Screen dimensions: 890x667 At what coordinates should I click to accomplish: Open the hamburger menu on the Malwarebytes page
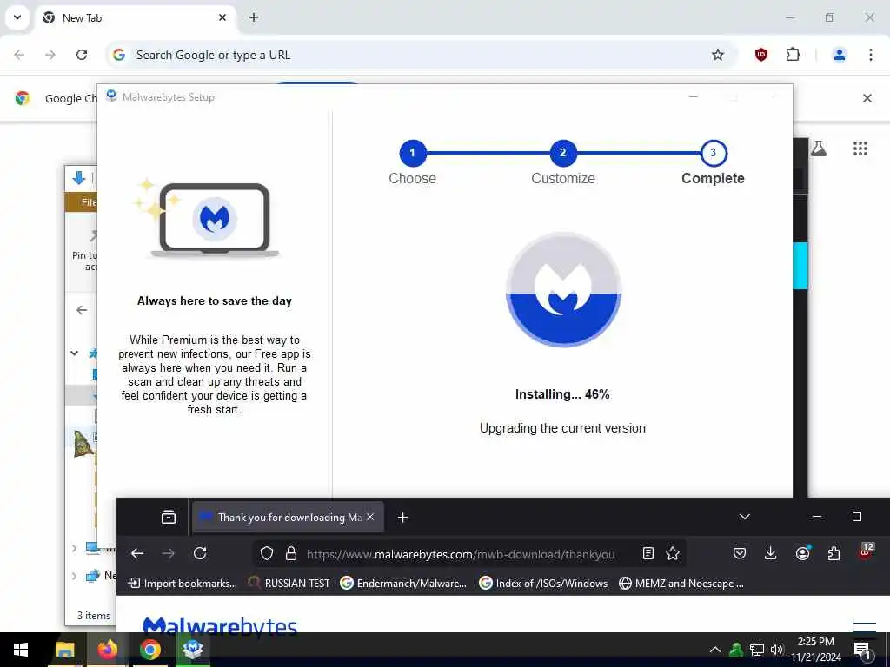pos(865,626)
